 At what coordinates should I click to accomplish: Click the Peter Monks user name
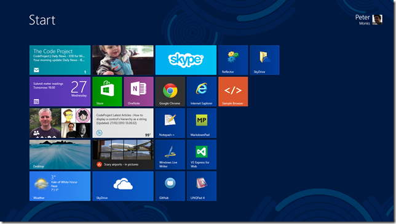(x=362, y=20)
